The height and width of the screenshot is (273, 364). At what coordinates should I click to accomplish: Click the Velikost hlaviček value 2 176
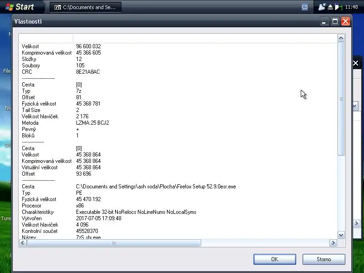82,116
